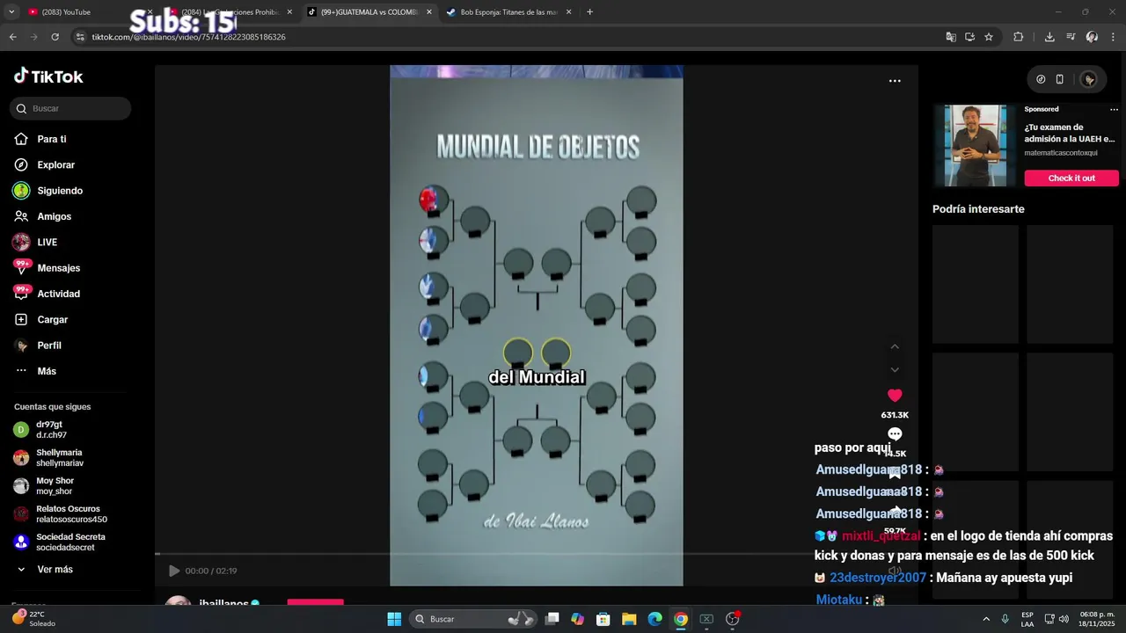
Task: Reload the page
Action: [55, 37]
